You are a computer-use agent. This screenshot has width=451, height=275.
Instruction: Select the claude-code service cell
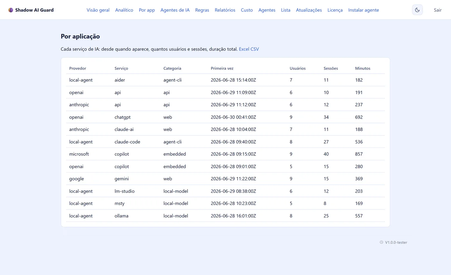point(127,142)
